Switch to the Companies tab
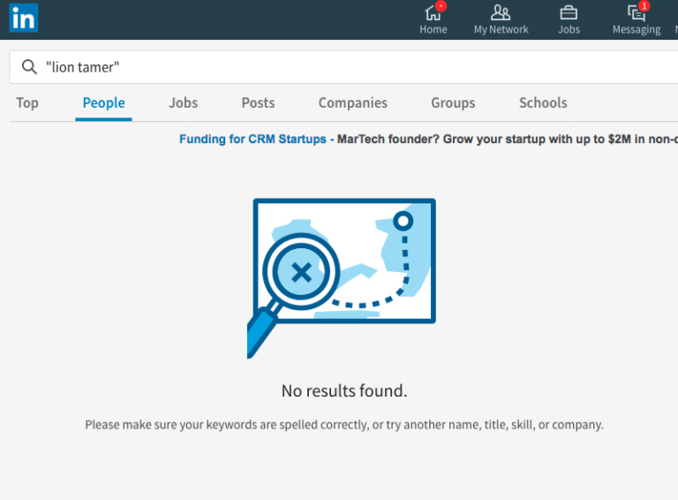 tap(353, 103)
